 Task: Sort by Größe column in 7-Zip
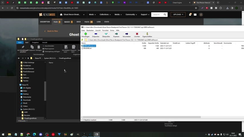pos(144,43)
